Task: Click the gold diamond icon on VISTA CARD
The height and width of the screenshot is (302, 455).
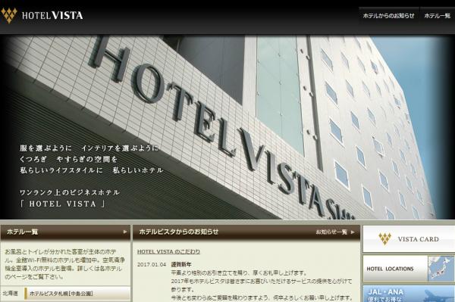Action: (x=384, y=239)
